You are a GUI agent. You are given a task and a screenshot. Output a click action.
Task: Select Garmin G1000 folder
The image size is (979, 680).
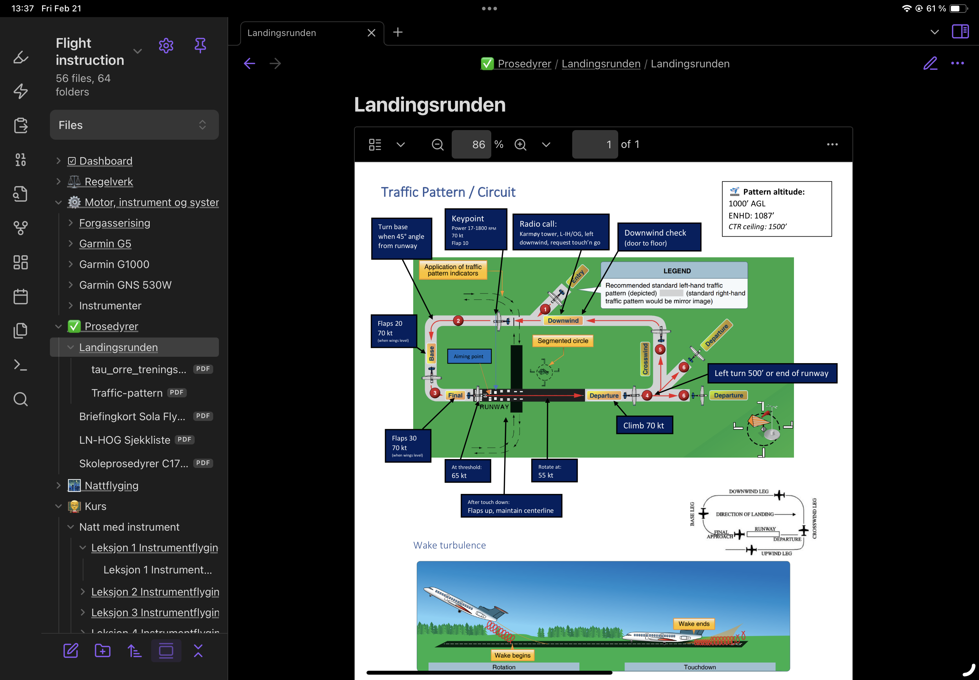coord(114,264)
